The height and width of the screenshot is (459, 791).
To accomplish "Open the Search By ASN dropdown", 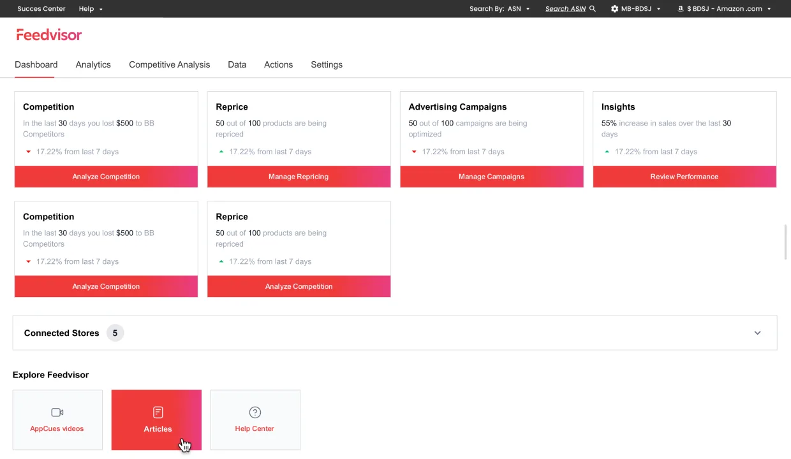I will 499,9.
